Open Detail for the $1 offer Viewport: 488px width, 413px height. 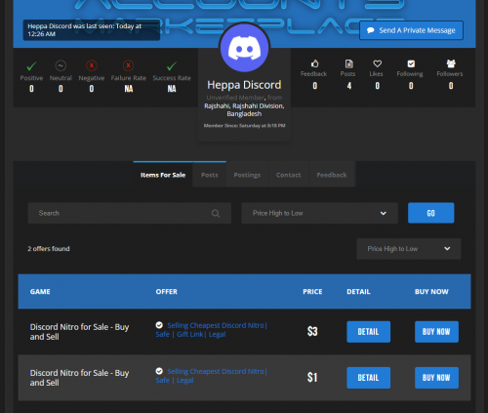(368, 378)
